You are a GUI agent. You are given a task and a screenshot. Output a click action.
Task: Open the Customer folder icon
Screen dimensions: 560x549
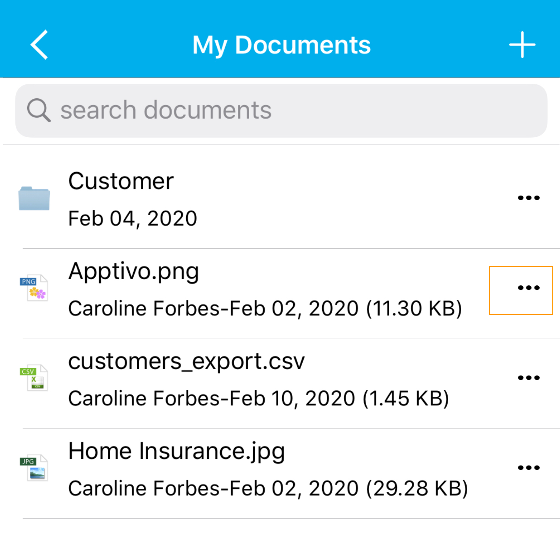tap(34, 198)
